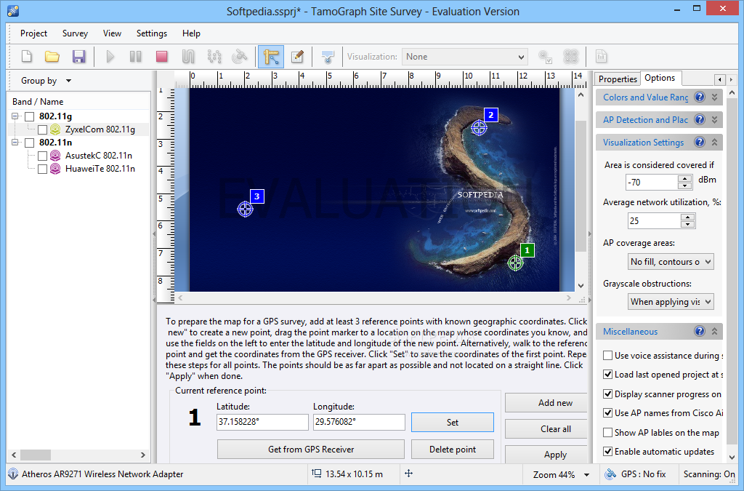The width and height of the screenshot is (744, 491).
Task: Open help for Miscellaneous section
Action: pos(700,332)
